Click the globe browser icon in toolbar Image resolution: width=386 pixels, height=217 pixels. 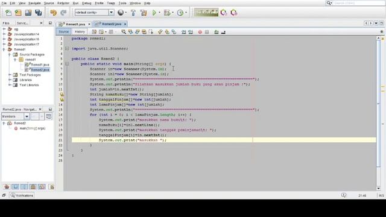(x=121, y=13)
